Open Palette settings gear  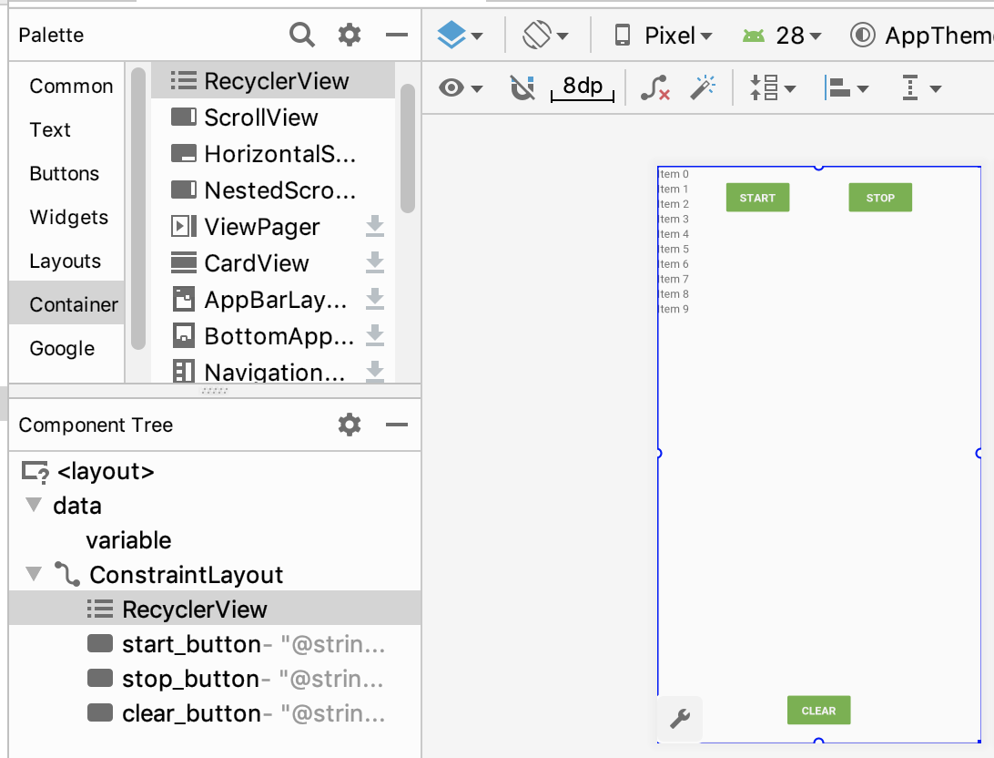pyautogui.click(x=350, y=36)
